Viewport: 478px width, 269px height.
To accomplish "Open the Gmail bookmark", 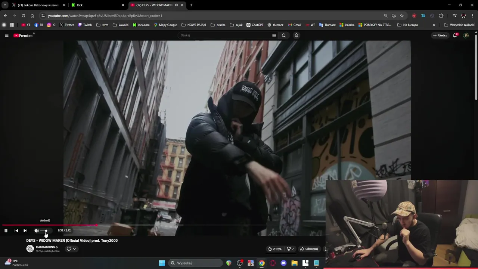I will pos(294,25).
